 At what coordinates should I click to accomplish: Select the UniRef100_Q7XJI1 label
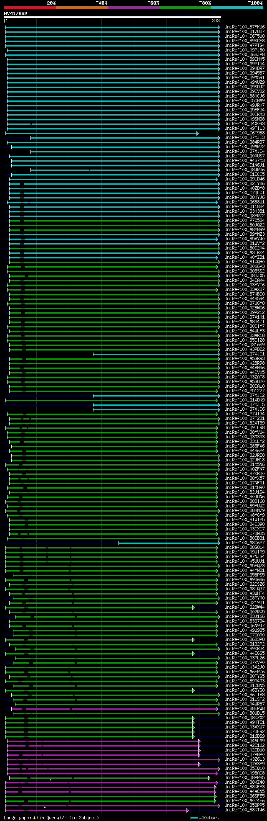244,354
